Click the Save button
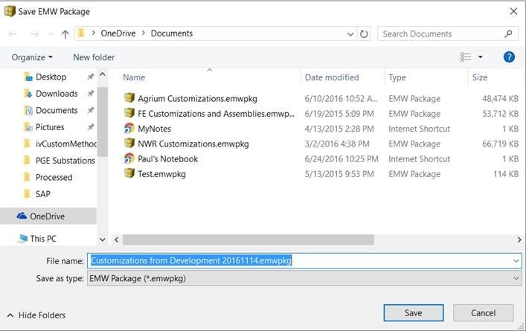Image resolution: width=526 pixels, height=331 pixels. coord(413,313)
